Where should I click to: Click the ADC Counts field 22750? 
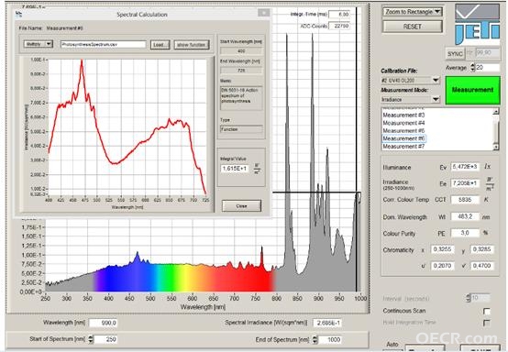(x=339, y=26)
